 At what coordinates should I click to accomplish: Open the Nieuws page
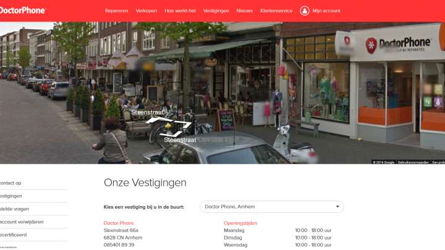[245, 10]
